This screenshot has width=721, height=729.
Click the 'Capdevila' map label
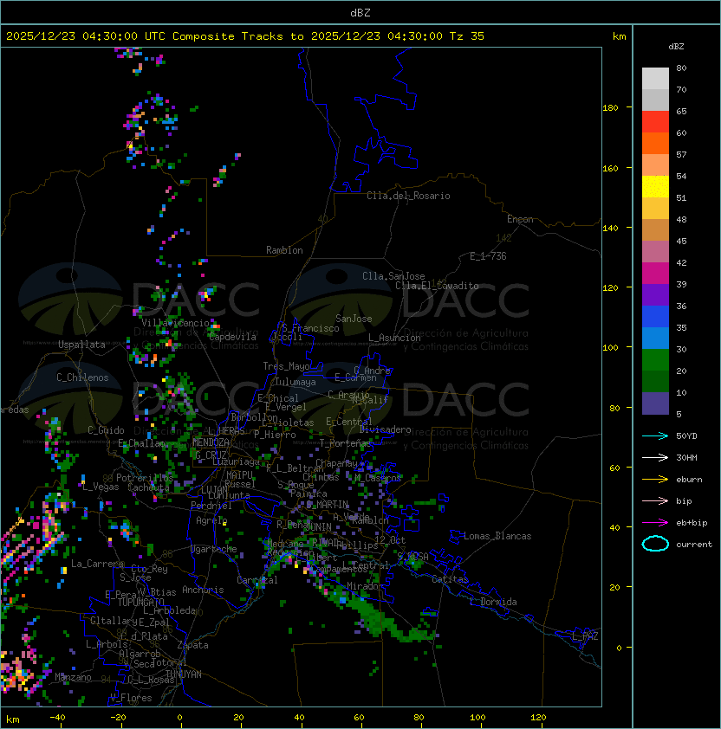232,337
